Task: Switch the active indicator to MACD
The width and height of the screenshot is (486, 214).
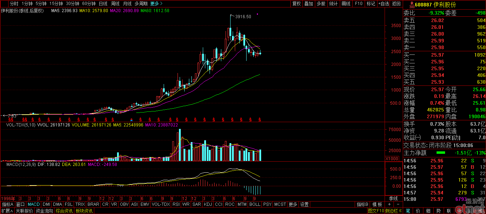Action: (x=34, y=204)
